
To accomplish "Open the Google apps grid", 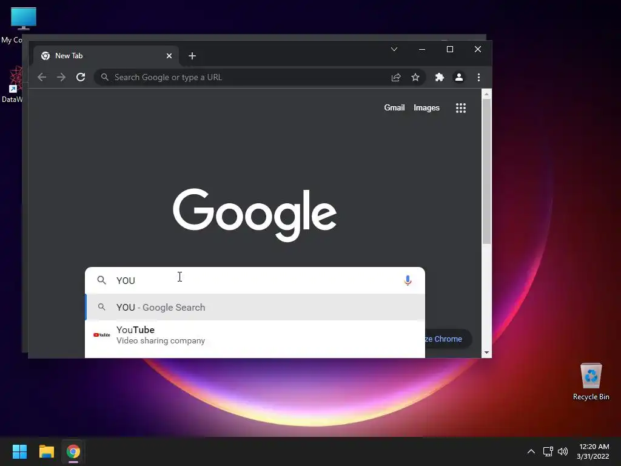I will (461, 108).
